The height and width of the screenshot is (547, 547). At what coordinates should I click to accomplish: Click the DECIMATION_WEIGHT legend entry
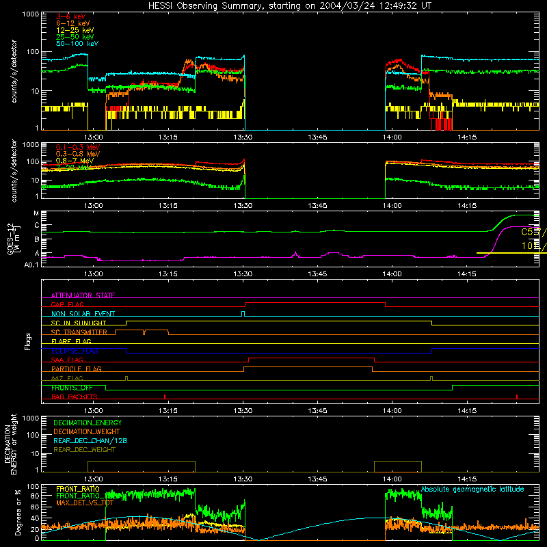pos(87,431)
